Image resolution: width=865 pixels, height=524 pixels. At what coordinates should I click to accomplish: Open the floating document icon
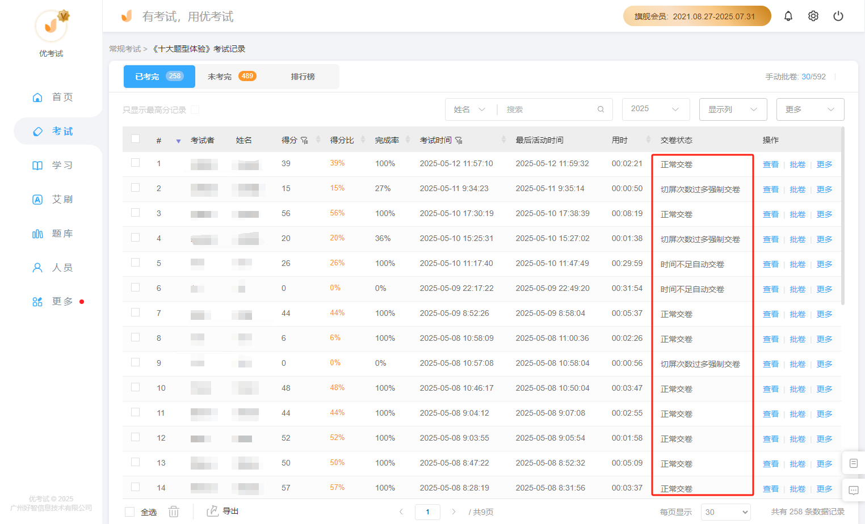click(x=853, y=463)
